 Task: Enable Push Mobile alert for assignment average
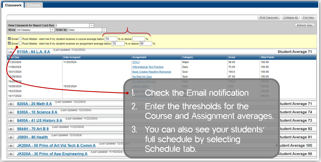[x=20, y=43]
